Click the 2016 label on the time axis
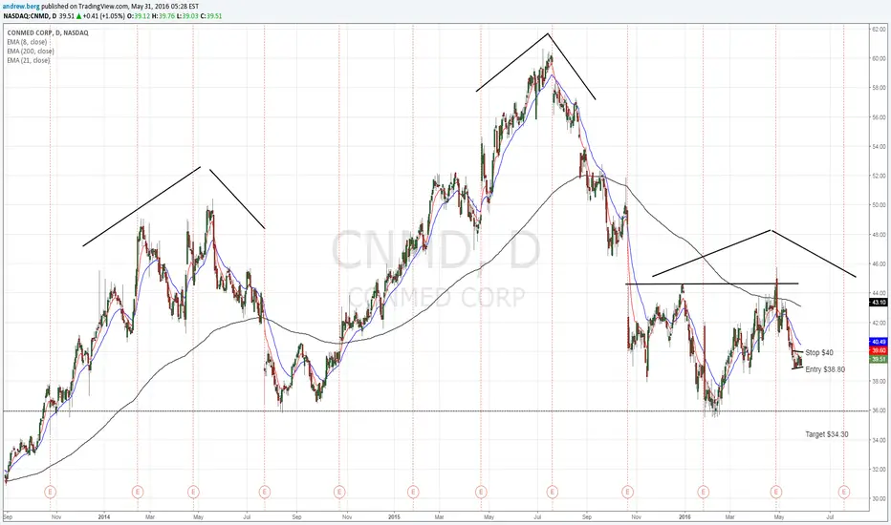Image resolution: width=891 pixels, height=525 pixels. click(x=685, y=517)
